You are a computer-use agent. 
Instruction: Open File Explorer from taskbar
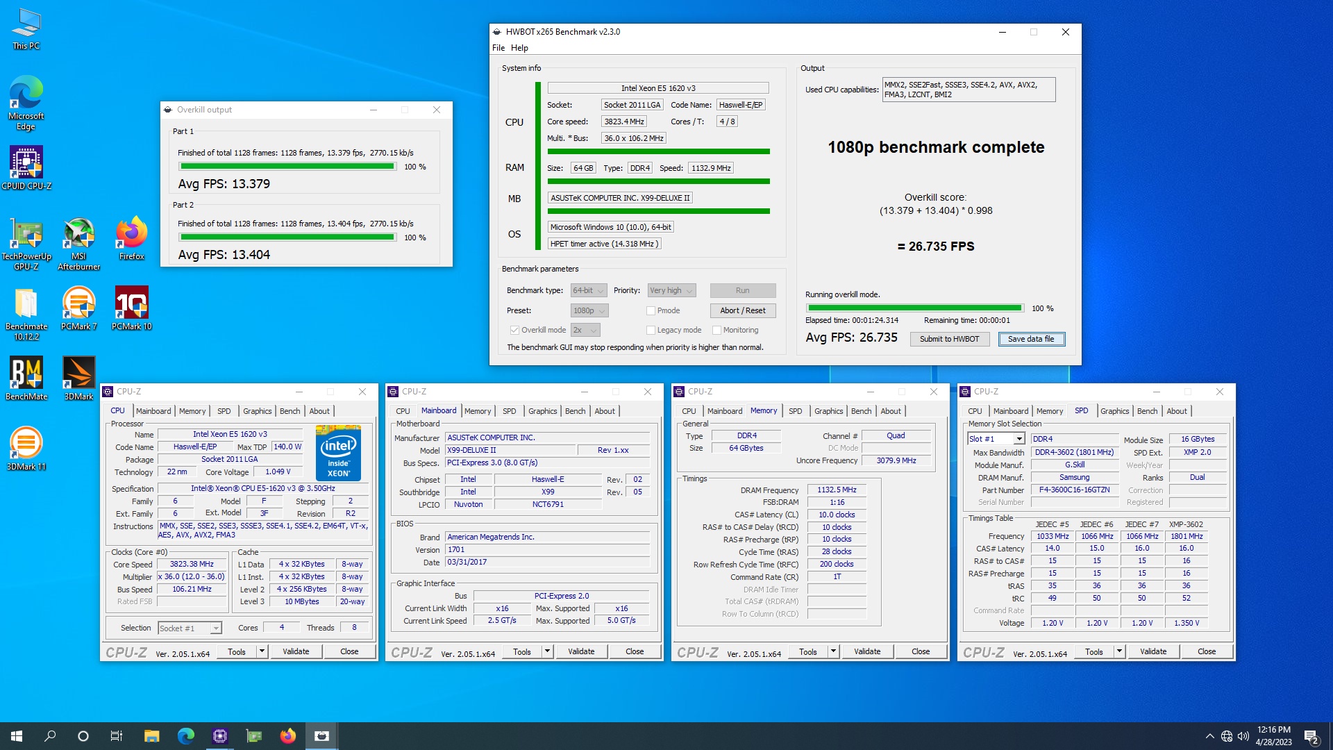152,736
